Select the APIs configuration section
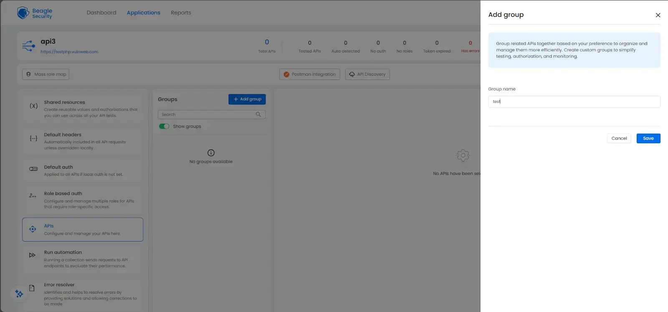The height and width of the screenshot is (312, 668). tap(83, 230)
